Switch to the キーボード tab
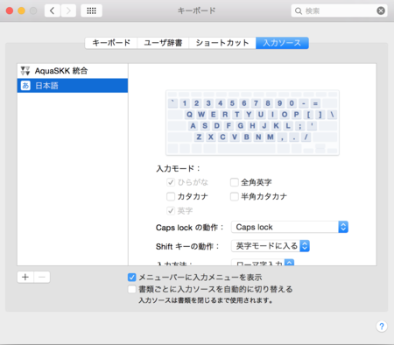394x345 pixels. (x=111, y=43)
